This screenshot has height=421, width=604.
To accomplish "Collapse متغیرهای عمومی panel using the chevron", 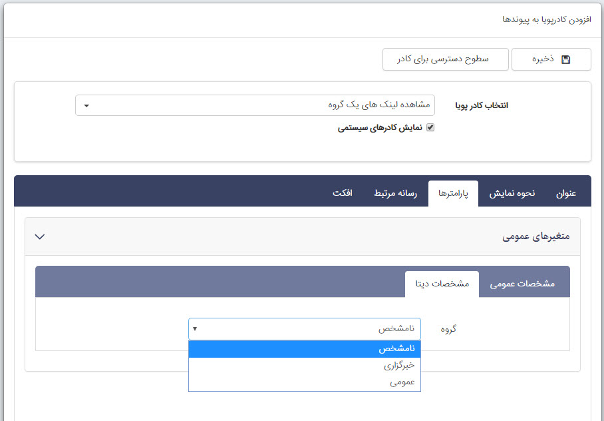I will point(39,236).
